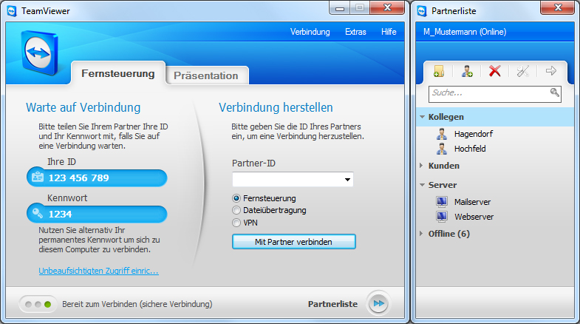Image resolution: width=580 pixels, height=324 pixels.
Task: Select the Webserver entry name
Action: tap(474, 217)
